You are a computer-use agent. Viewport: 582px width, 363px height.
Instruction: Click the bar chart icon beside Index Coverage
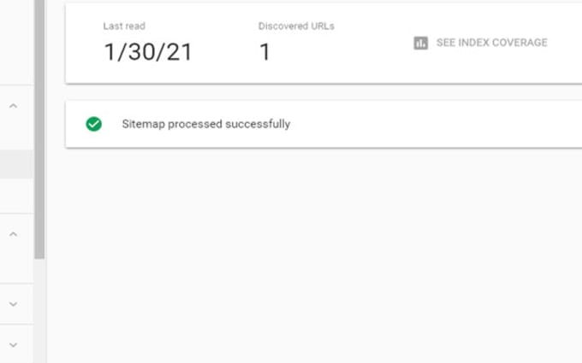[420, 43]
